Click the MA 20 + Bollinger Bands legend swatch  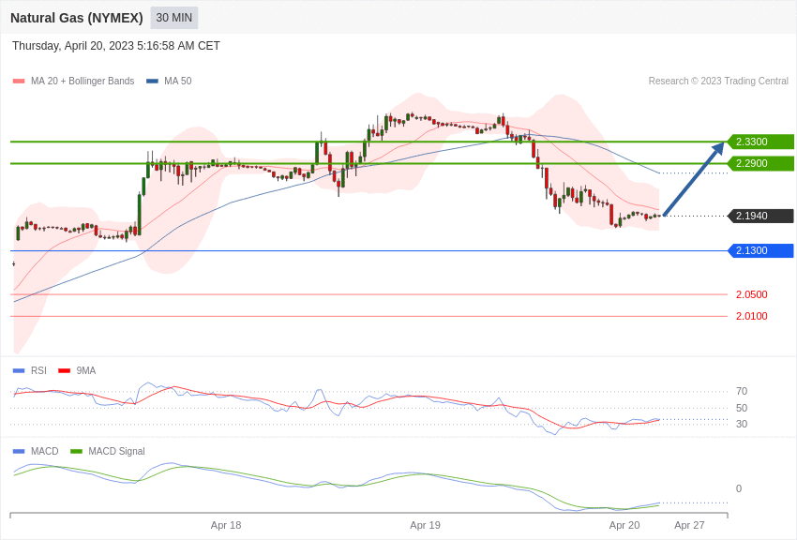19,82
